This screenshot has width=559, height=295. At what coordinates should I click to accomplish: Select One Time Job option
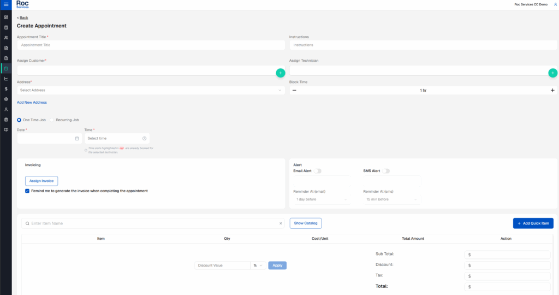coord(19,120)
